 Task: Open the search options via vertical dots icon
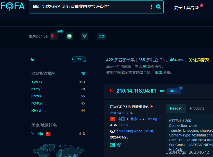coord(152,7)
